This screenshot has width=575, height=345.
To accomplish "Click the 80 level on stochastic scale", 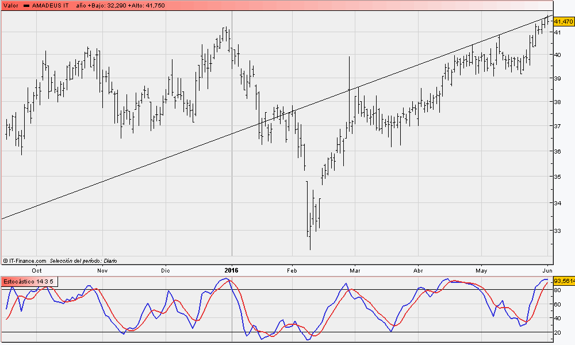I will click(557, 290).
